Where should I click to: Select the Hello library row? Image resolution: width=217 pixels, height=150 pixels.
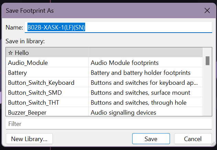click(104, 53)
